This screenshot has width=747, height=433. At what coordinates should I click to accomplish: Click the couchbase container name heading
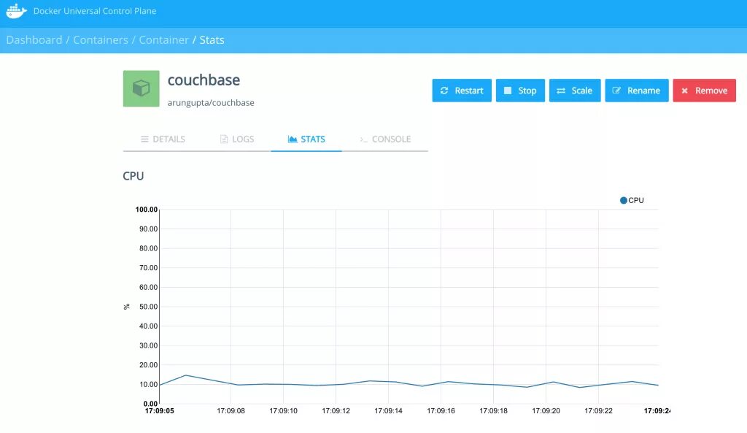(x=204, y=80)
